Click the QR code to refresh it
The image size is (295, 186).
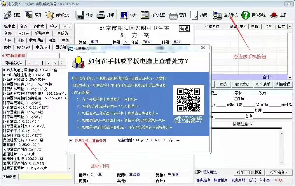[188, 100]
